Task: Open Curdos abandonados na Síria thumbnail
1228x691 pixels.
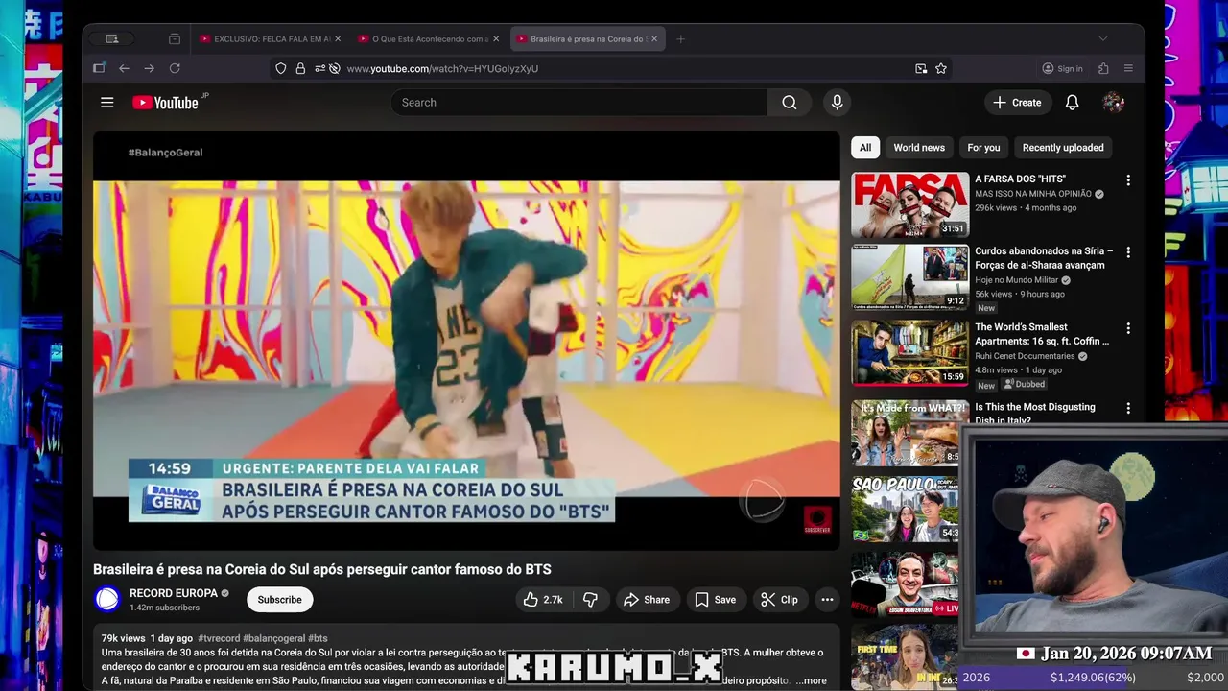Action: (x=909, y=277)
